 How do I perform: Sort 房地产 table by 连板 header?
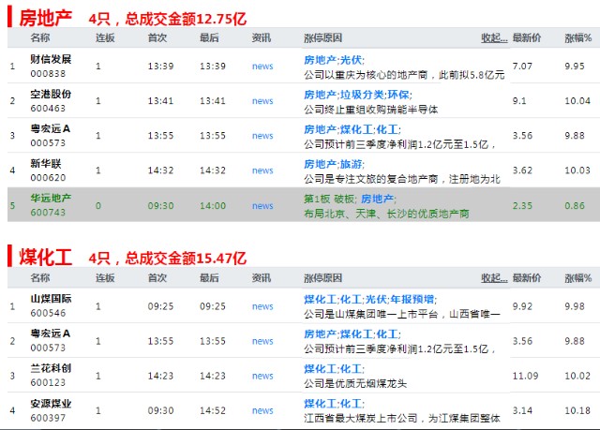pyautogui.click(x=105, y=37)
